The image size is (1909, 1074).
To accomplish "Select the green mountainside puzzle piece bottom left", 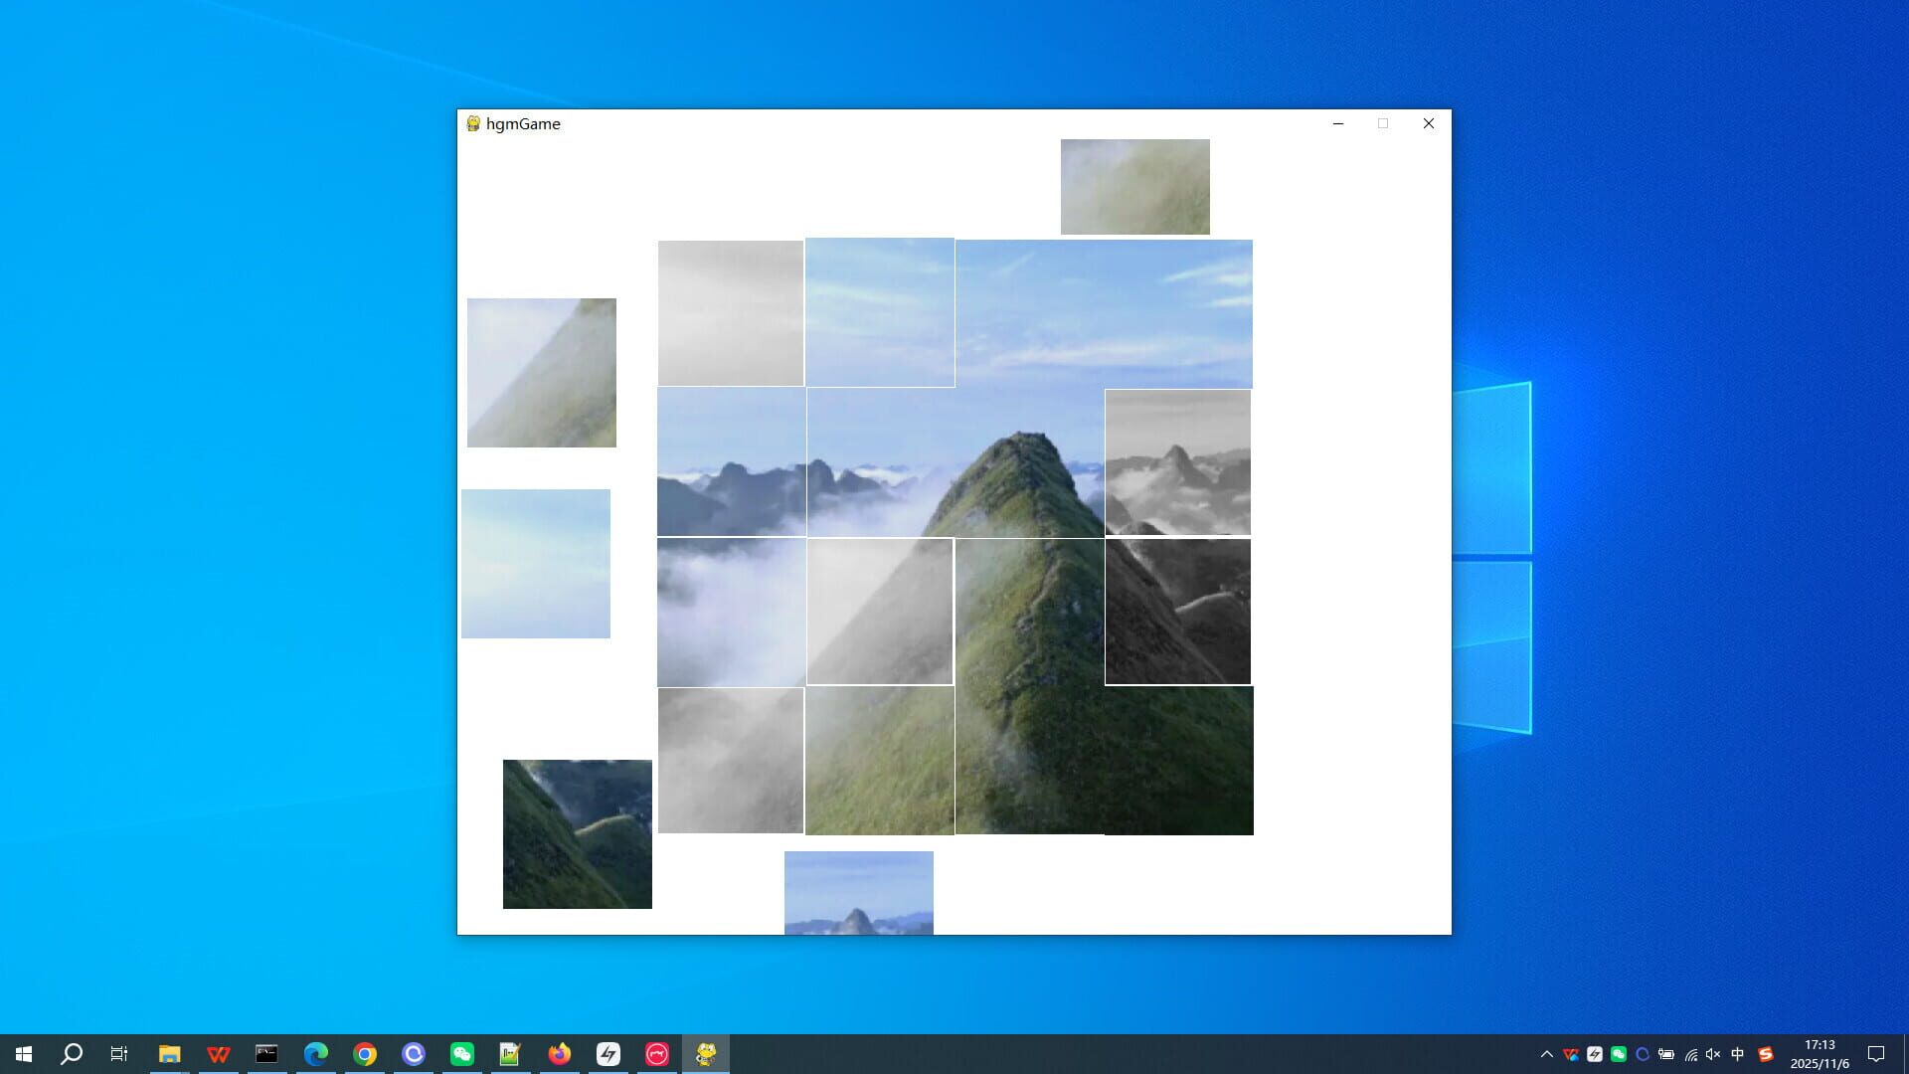I will (x=577, y=833).
